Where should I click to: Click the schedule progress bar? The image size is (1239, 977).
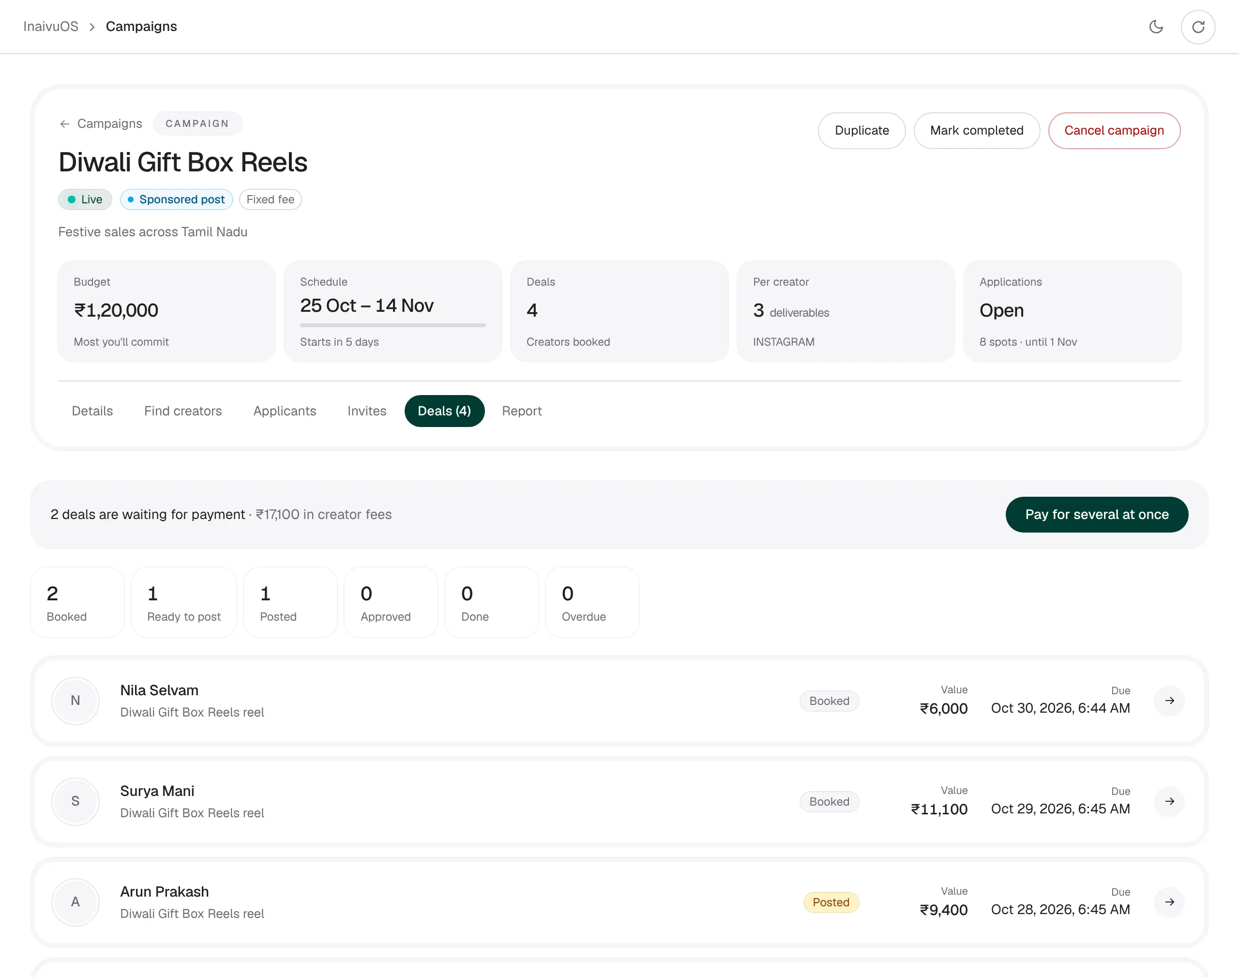(x=393, y=325)
